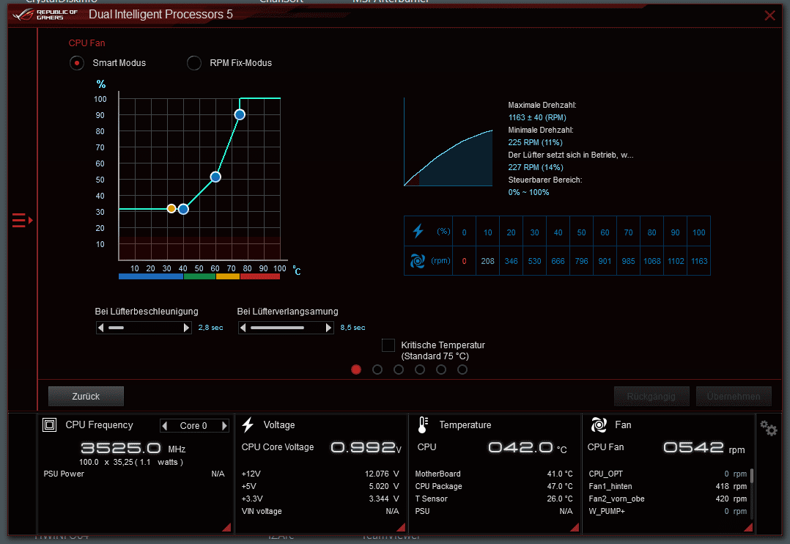This screenshot has width=790, height=544.
Task: Click the CPU Fan section heading
Action: (x=86, y=43)
